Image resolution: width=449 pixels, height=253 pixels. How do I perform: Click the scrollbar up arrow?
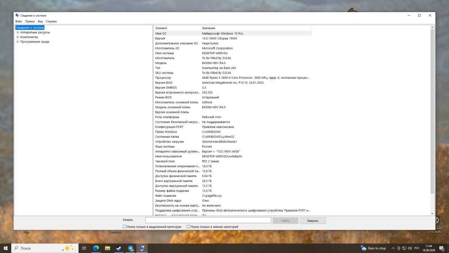click(x=432, y=27)
